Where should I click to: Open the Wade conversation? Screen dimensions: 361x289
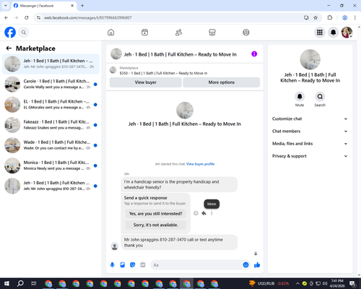click(51, 145)
